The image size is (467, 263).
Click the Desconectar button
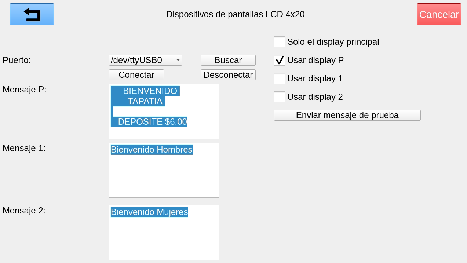228,75
